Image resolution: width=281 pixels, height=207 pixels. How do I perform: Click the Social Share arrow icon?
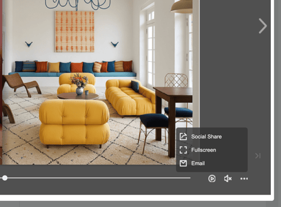click(x=183, y=136)
